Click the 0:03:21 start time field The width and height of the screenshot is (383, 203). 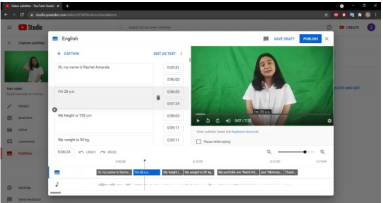pyautogui.click(x=173, y=68)
